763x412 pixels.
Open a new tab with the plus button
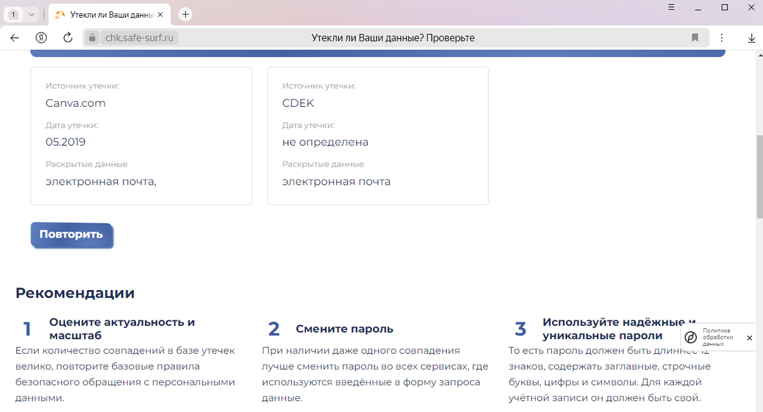[186, 14]
